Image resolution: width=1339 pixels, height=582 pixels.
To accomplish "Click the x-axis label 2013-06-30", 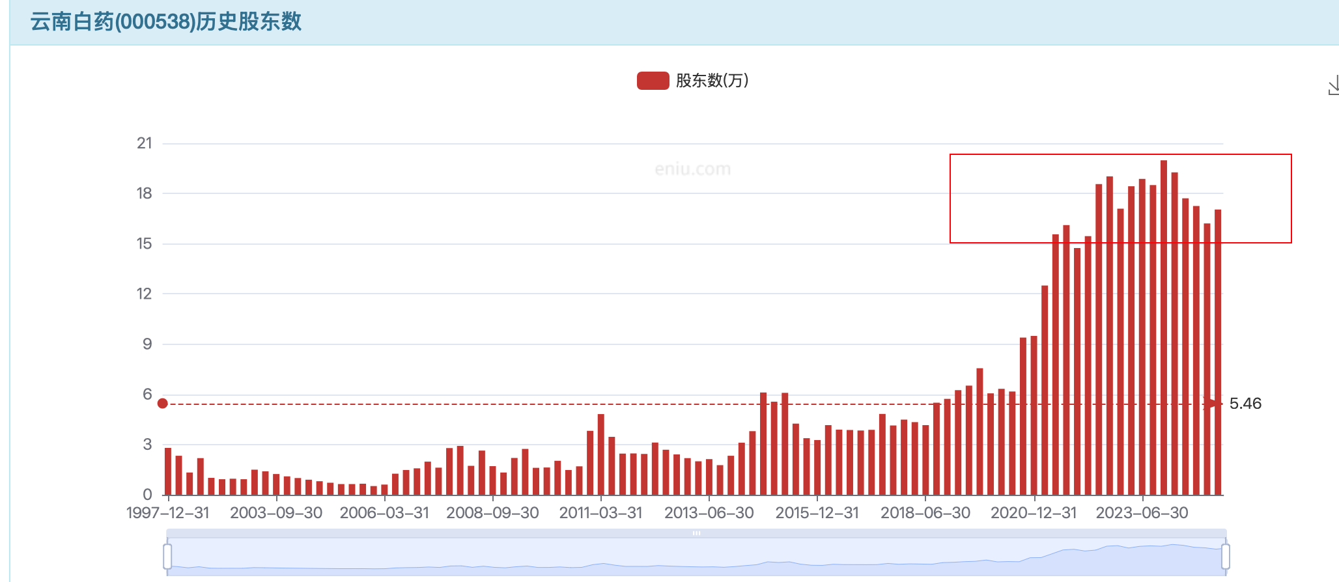I will coord(709,513).
